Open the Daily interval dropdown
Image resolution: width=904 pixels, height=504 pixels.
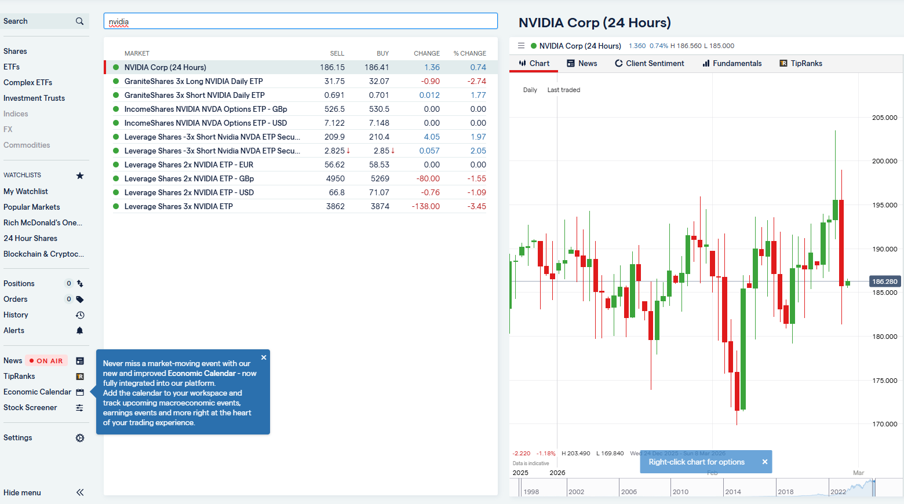click(529, 90)
